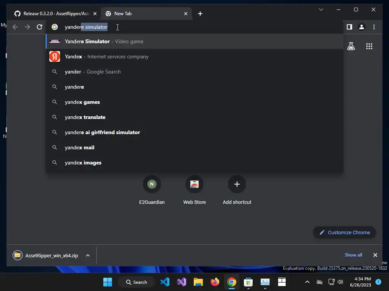This screenshot has height=291, width=389.
Task: Close the New Tab tab
Action: click(185, 14)
